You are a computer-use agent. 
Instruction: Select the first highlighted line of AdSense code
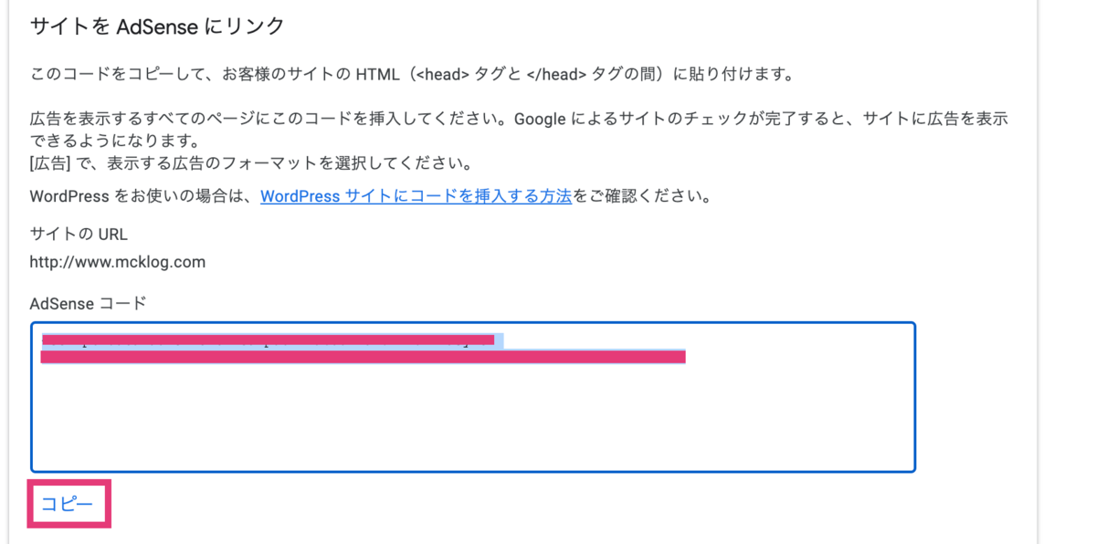pyautogui.click(x=271, y=339)
